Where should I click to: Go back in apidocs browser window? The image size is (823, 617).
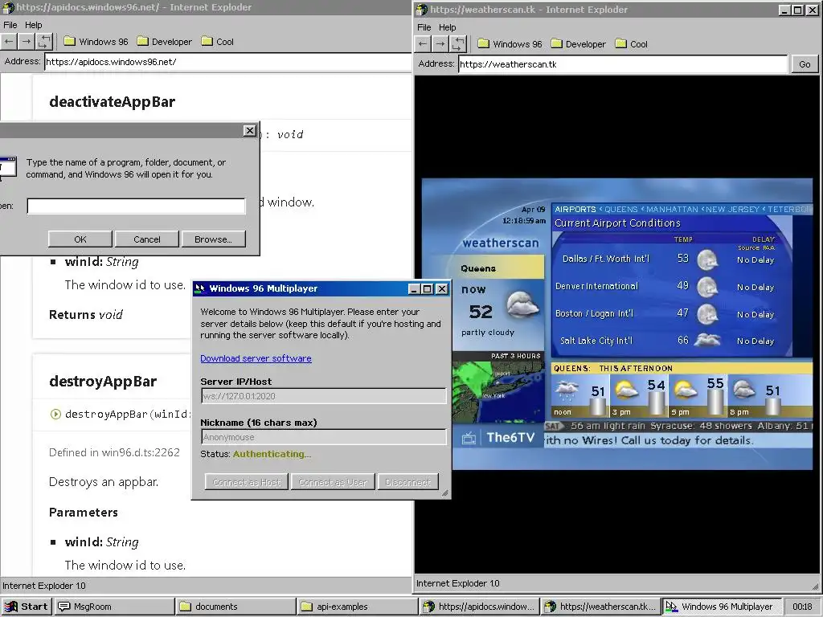click(x=9, y=42)
